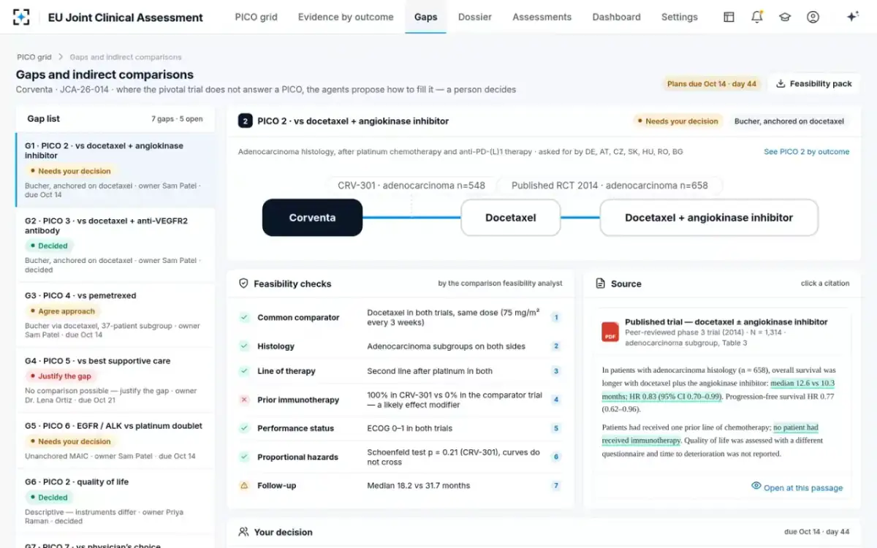Image resolution: width=877 pixels, height=548 pixels.
Task: Open the Dashboard tab
Action: (617, 17)
